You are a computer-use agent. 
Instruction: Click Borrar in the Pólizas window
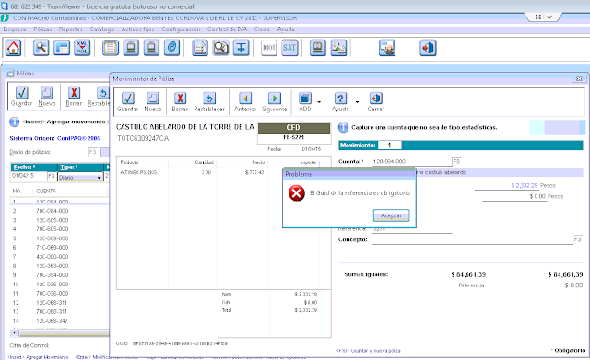tap(74, 96)
